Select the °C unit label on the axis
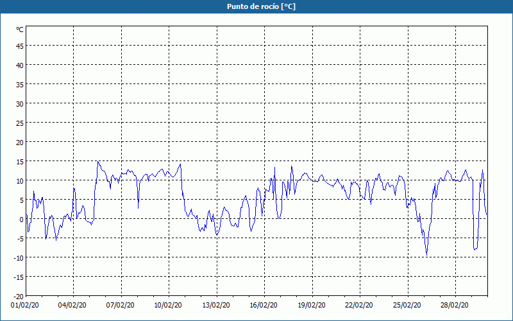 pos(20,30)
